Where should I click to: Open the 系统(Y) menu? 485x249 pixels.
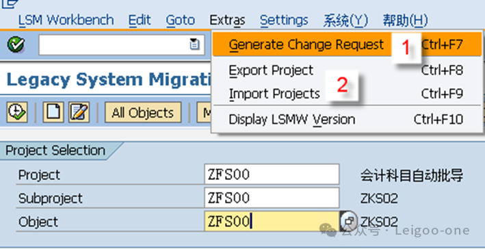click(345, 21)
